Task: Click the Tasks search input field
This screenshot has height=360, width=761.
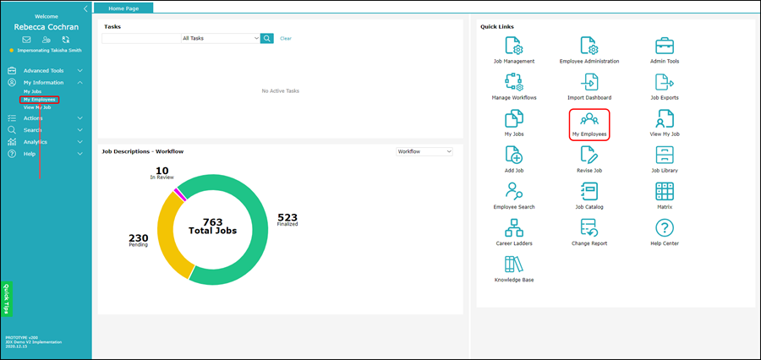Action: coord(140,38)
